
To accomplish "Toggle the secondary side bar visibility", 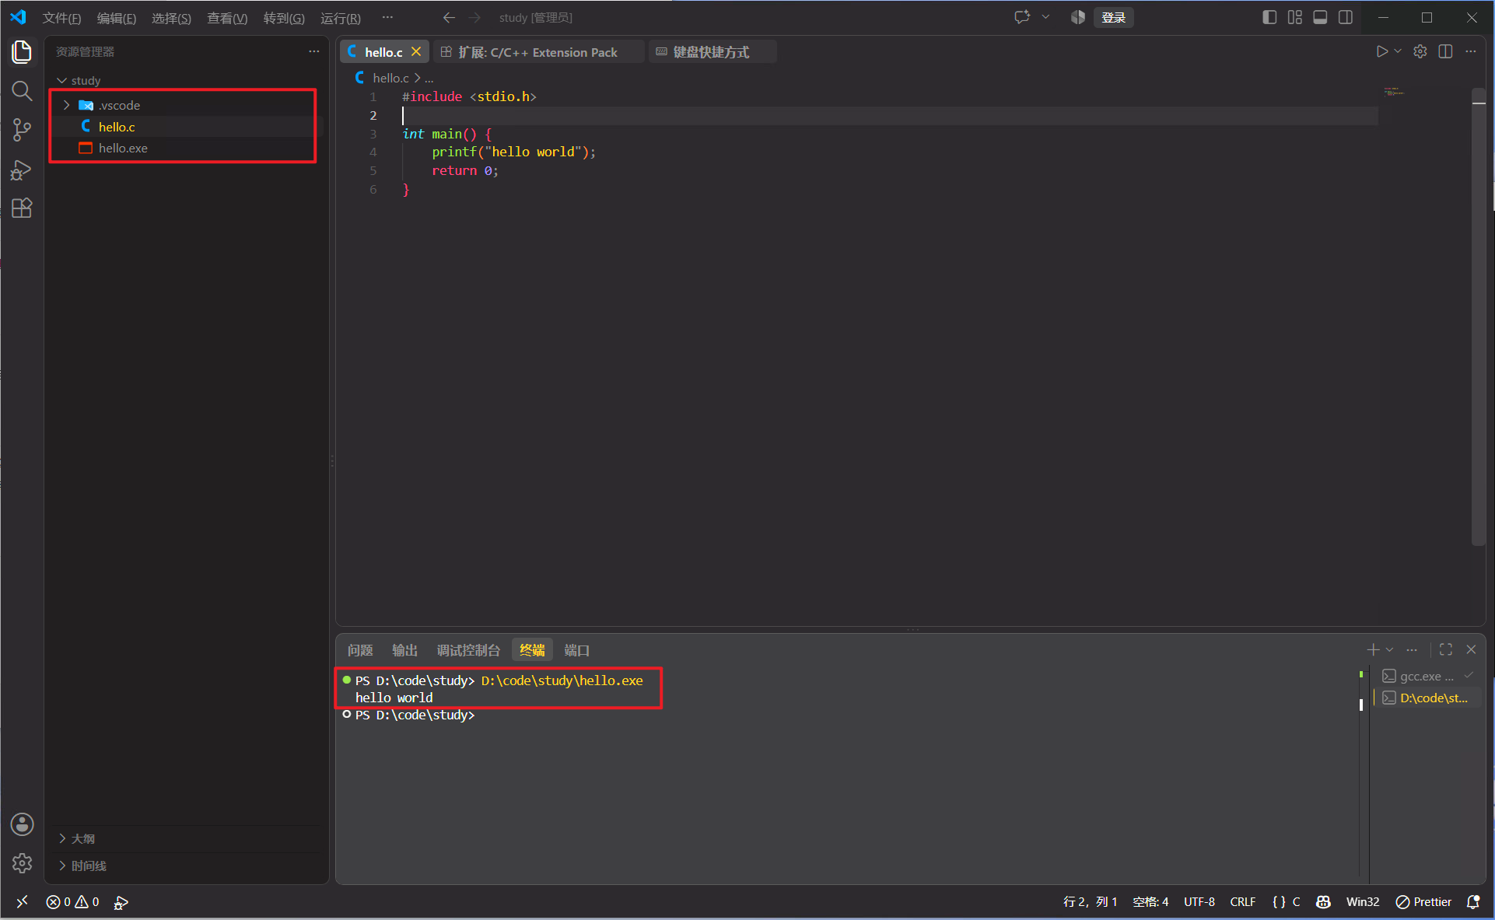I will [x=1346, y=17].
